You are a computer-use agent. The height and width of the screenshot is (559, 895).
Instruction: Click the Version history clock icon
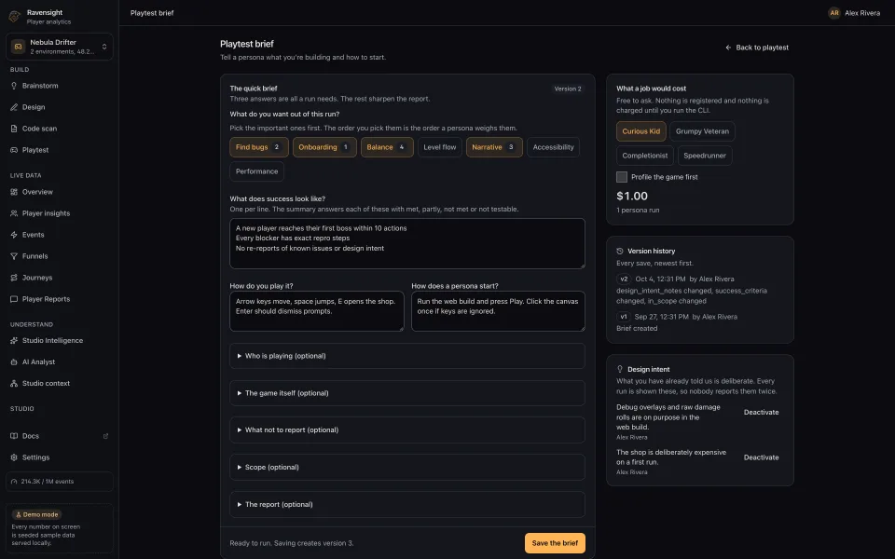pos(620,251)
